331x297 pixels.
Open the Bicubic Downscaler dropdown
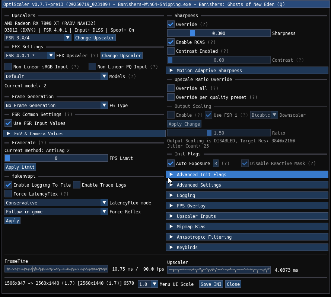(x=264, y=115)
